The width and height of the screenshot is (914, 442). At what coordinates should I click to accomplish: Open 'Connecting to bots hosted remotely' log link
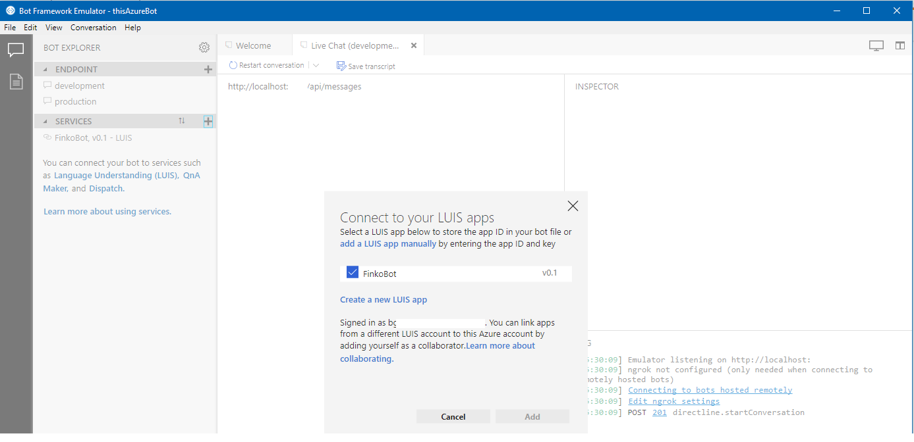click(x=710, y=390)
